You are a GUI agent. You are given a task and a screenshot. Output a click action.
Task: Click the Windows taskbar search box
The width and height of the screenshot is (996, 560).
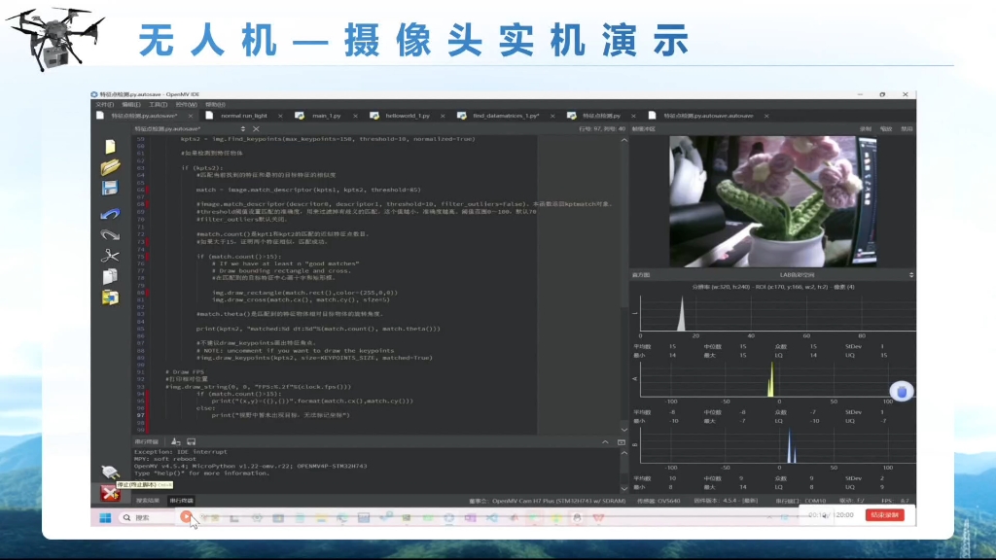click(146, 517)
